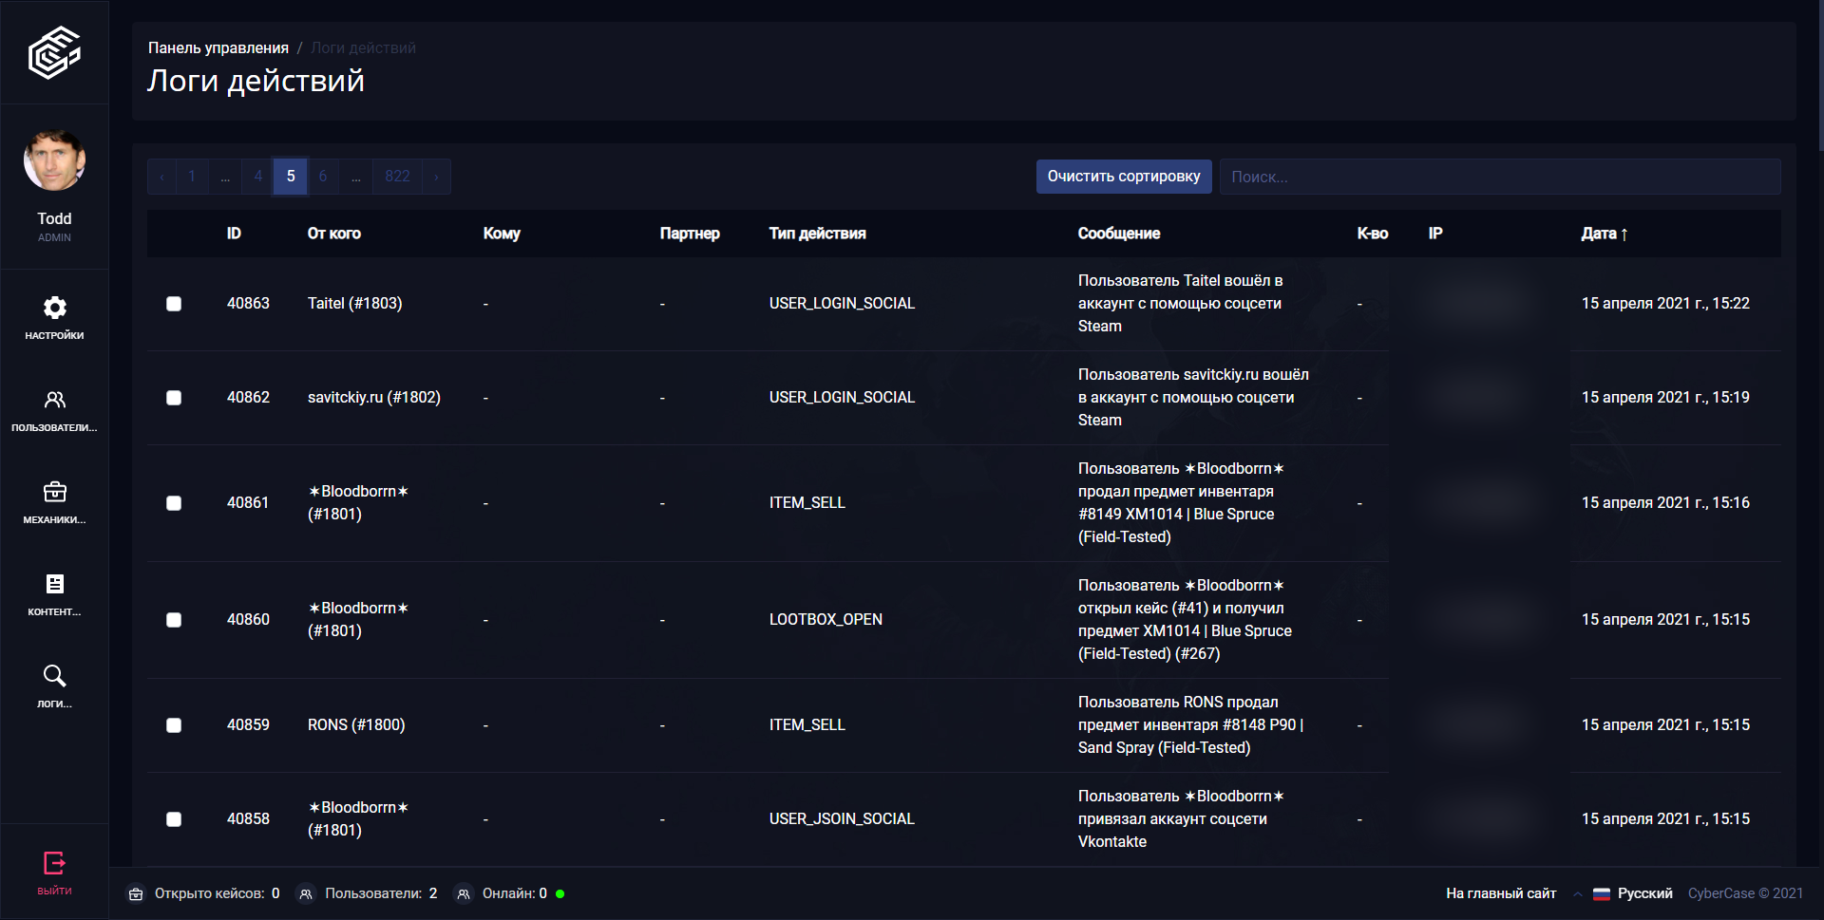Sort by the Сообщение column header
1824x920 pixels.
click(x=1119, y=234)
